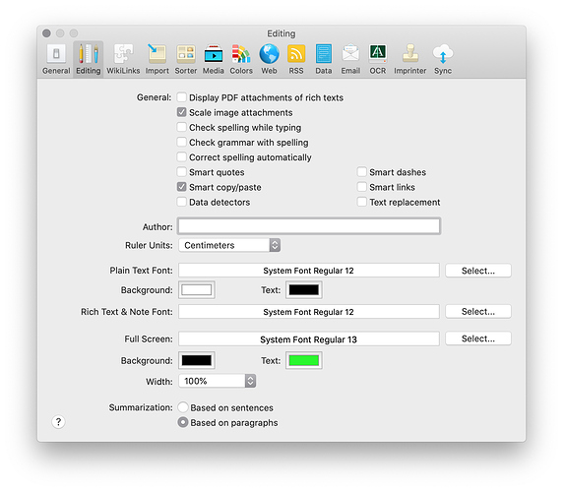564x492 pixels.
Task: Open the OCR preferences pane
Action: (378, 59)
